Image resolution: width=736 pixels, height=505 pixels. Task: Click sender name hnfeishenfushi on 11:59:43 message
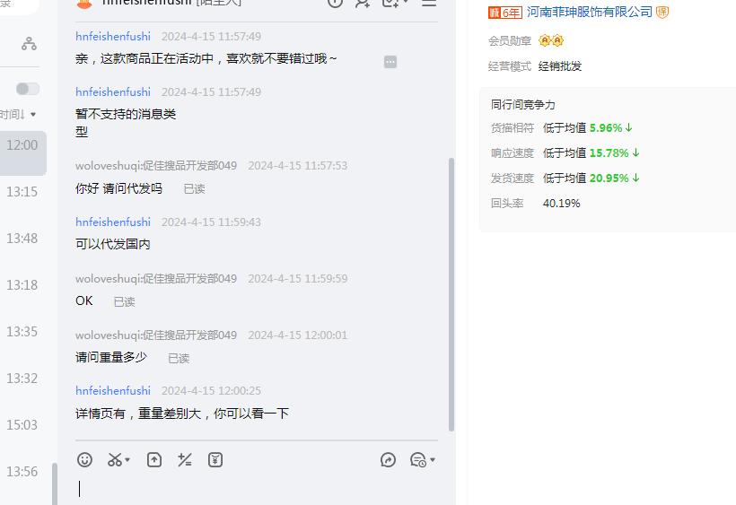coord(113,222)
